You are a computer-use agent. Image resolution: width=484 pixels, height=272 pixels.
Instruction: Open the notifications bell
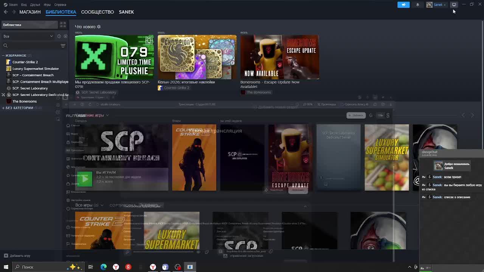[x=417, y=5]
